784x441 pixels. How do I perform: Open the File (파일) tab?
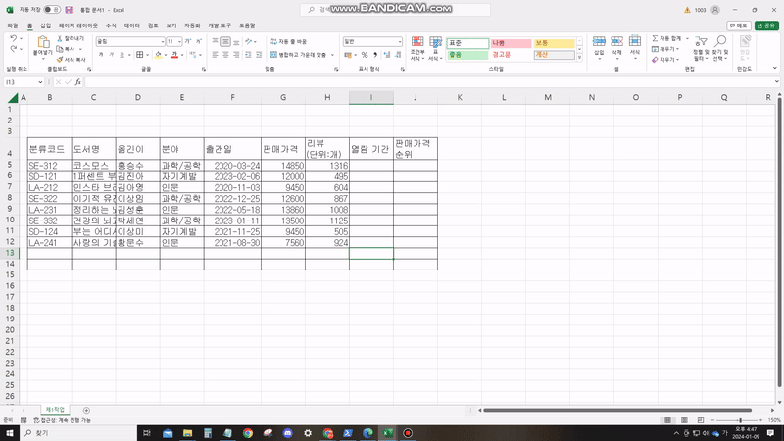13,25
